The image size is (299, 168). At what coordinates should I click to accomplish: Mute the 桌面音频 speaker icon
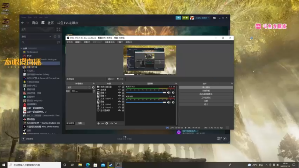pos(169,102)
